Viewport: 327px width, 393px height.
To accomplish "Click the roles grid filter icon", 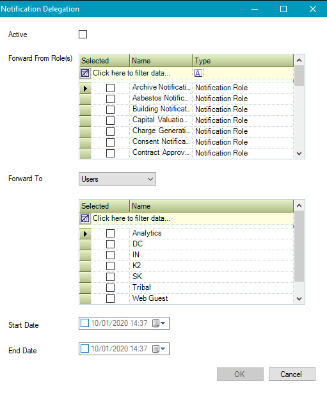I will pos(85,73).
